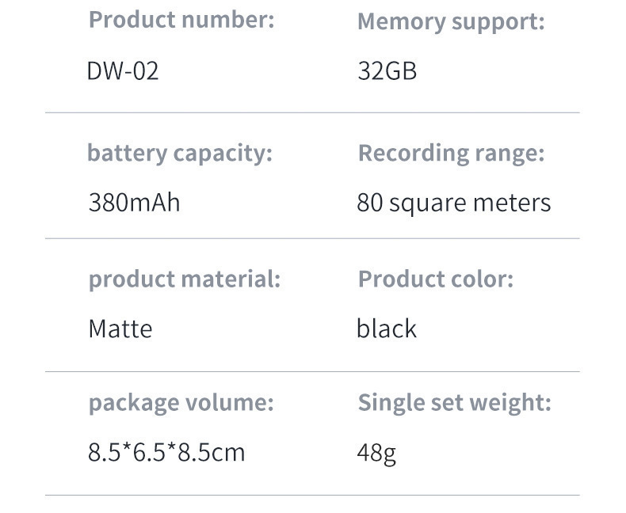Click the "product material:" label
626x513 pixels.
coord(184,279)
